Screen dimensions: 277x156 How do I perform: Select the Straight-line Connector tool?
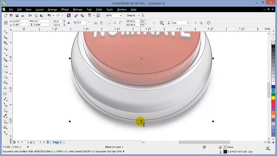[5, 105]
